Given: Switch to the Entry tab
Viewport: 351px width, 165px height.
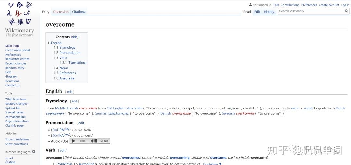Looking at the screenshot, I should (x=46, y=12).
